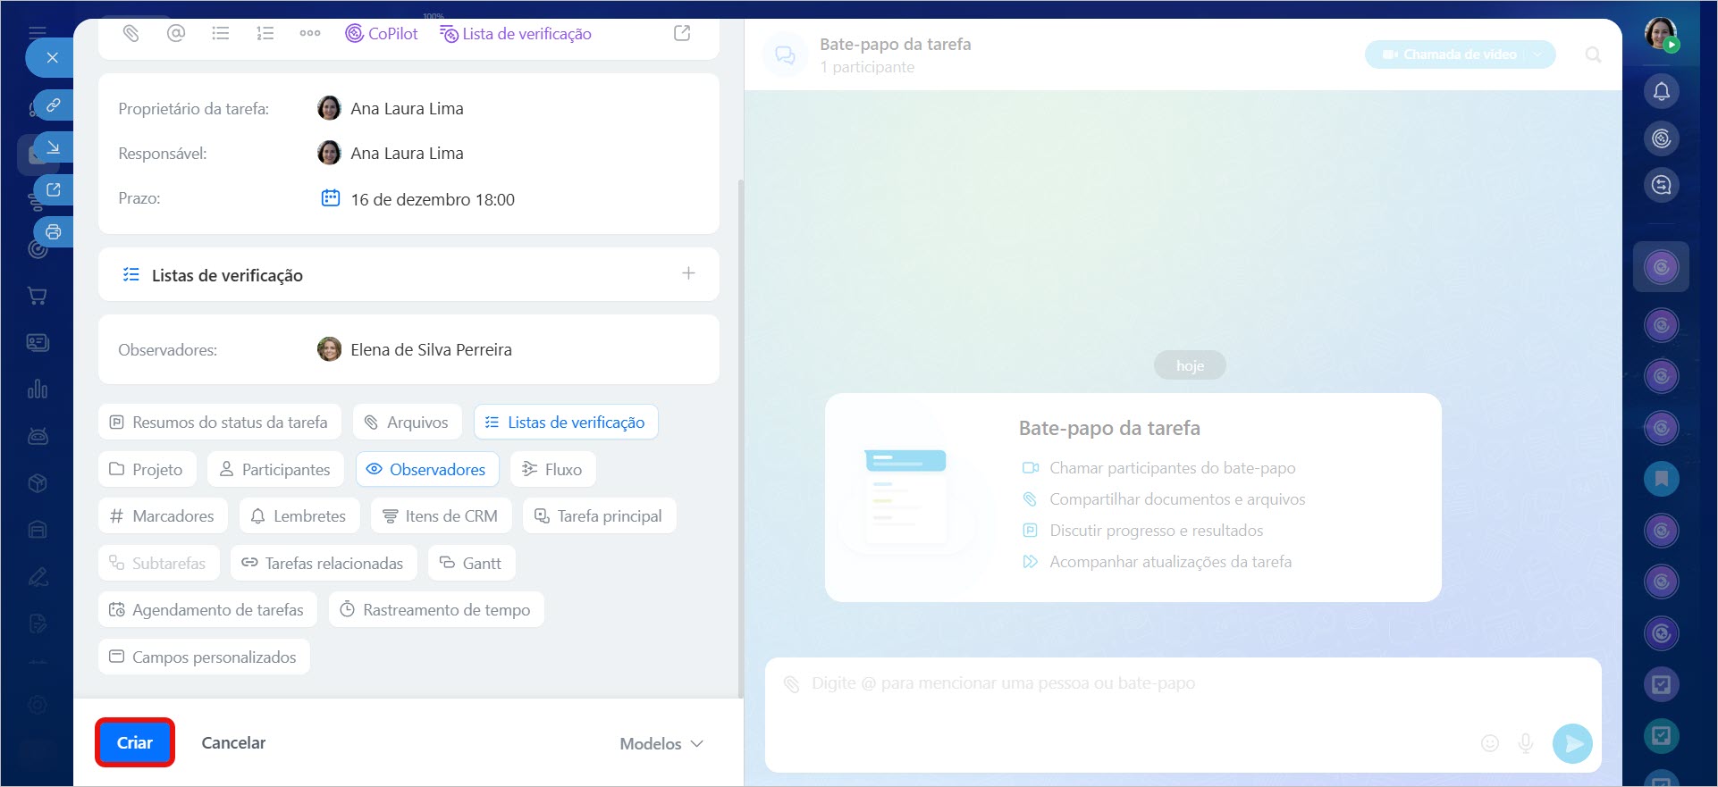Click the Criar button
1718x787 pixels.
pos(135,742)
